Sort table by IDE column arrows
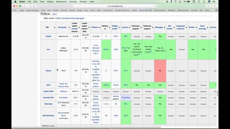 point(55,28)
